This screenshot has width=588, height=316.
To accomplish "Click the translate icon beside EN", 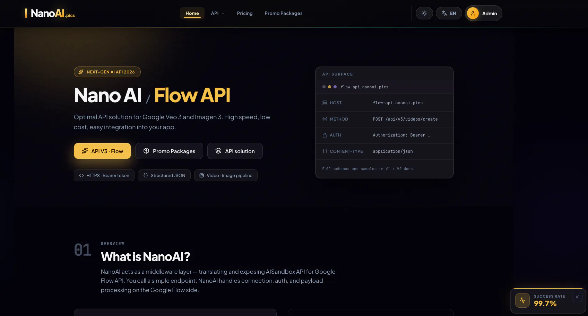I will pos(444,13).
